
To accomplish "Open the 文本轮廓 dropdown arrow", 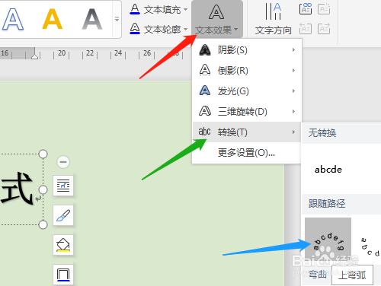I will tap(186, 30).
